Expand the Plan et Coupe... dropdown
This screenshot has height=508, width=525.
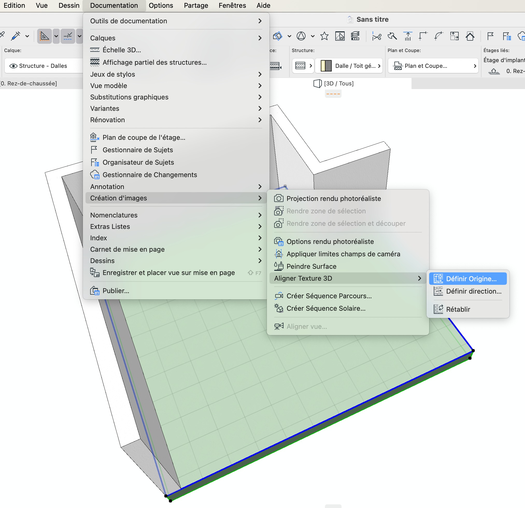[433, 66]
